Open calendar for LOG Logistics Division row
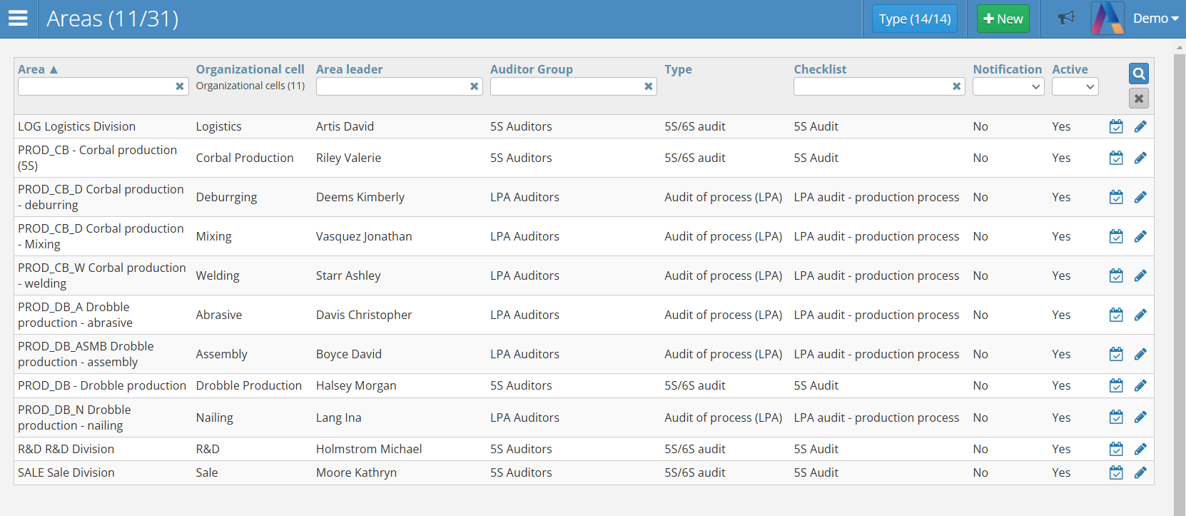The image size is (1186, 516). [x=1116, y=126]
